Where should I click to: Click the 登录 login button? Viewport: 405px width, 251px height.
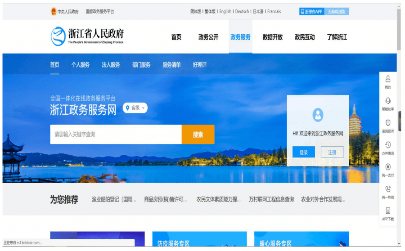304,152
